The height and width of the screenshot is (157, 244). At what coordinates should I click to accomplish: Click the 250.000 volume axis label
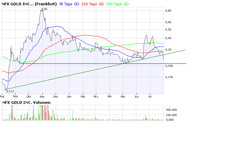(x=172, y=115)
